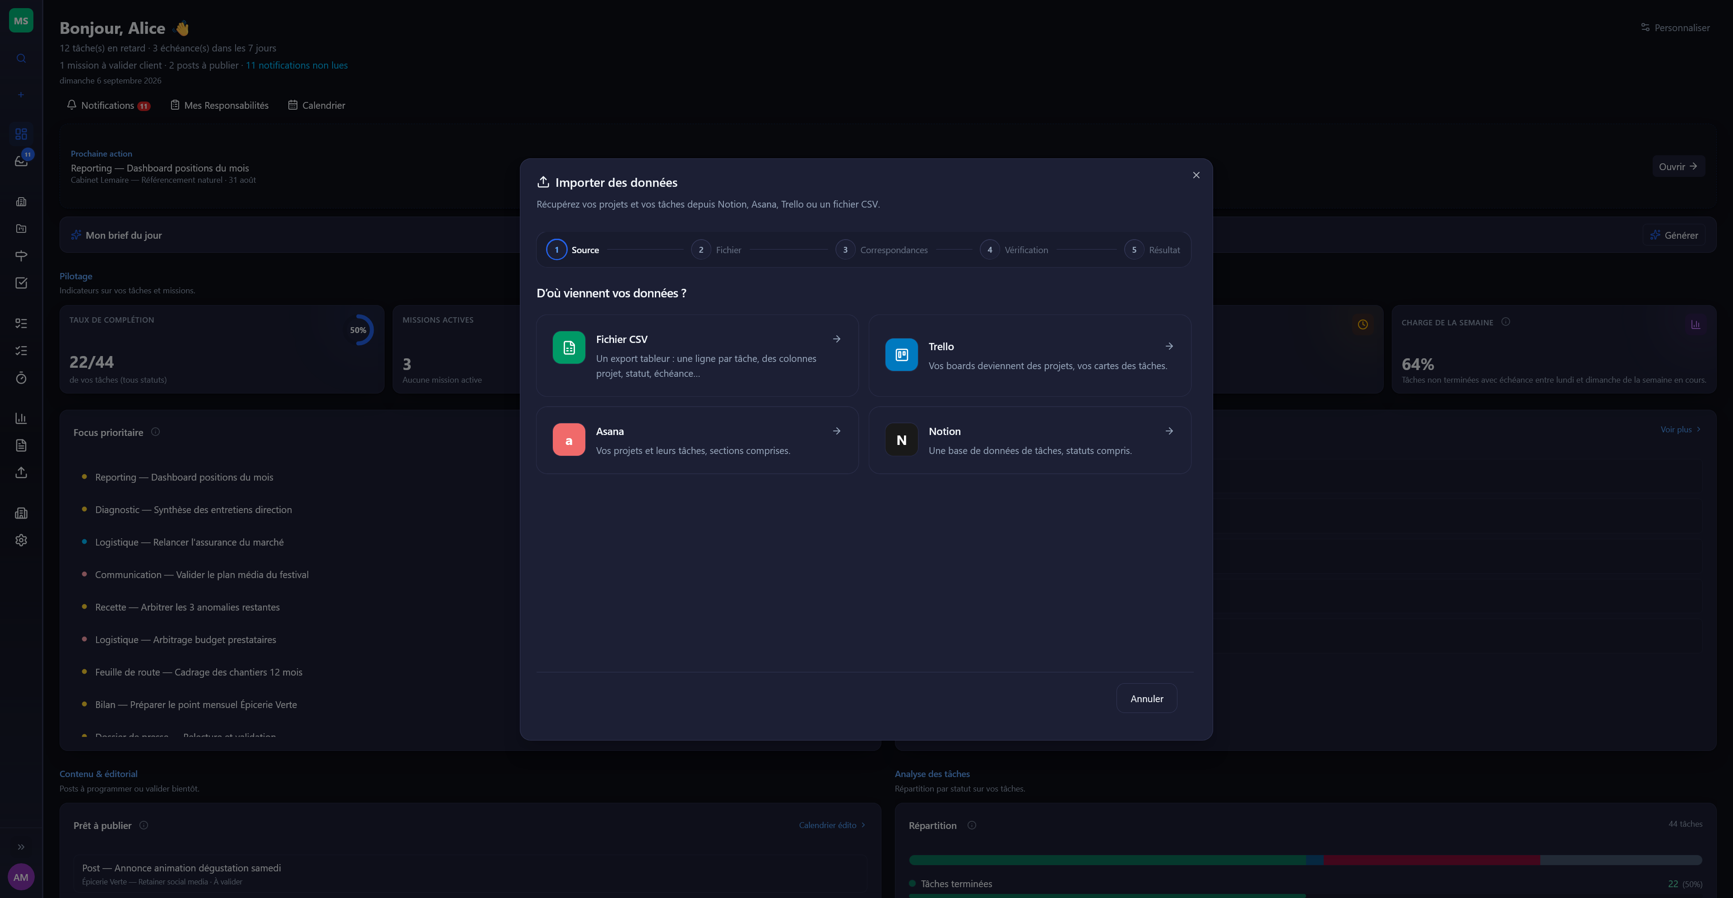Open the Notifications tab
Screen dimensions: 1733x898
click(108, 106)
